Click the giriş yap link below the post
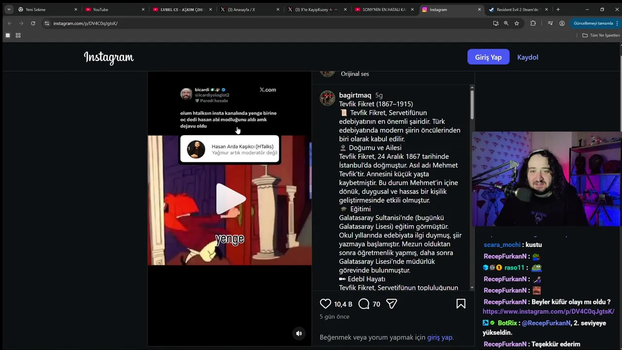Image resolution: width=622 pixels, height=350 pixels. [440, 337]
